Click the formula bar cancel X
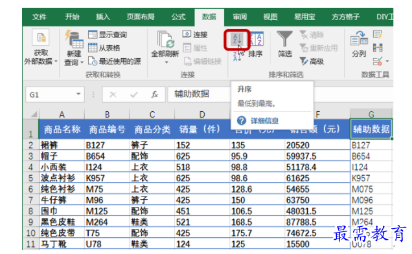The height and width of the screenshot is (254, 412). tap(113, 94)
